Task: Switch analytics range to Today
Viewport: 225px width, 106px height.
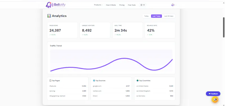Action: pyautogui.click(x=146, y=16)
